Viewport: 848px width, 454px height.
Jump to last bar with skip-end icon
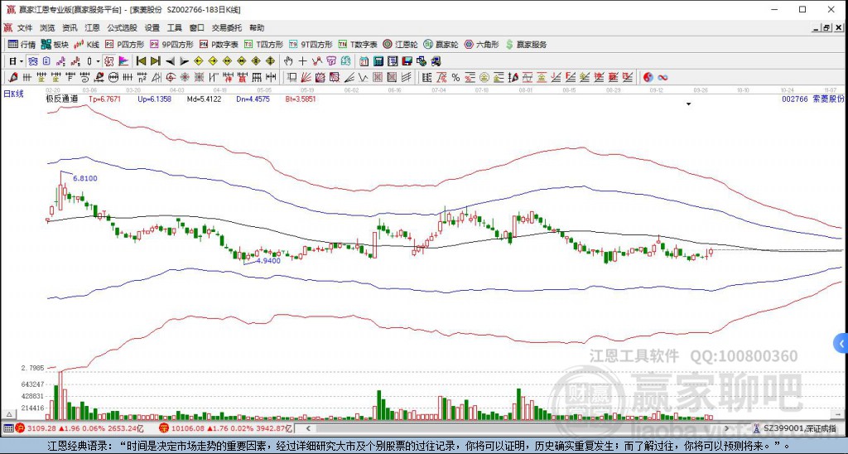click(x=155, y=61)
